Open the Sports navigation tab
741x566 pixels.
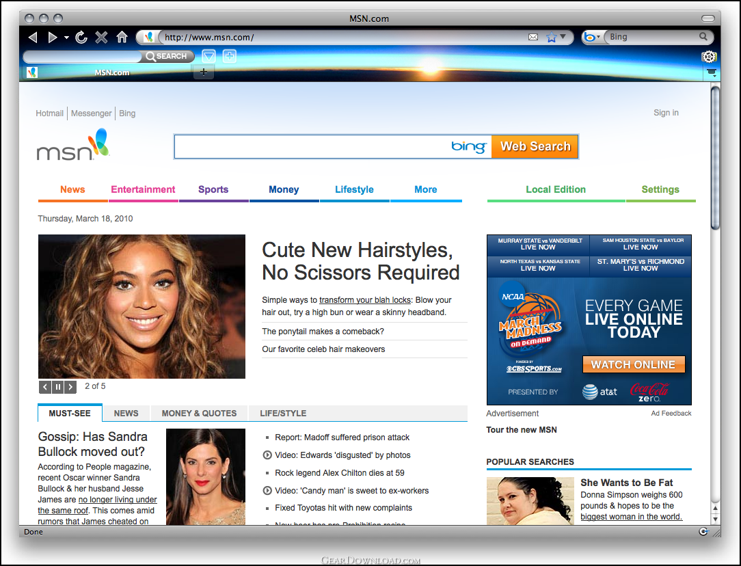click(213, 189)
